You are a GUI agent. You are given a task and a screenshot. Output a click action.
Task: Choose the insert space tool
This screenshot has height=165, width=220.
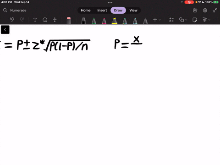click(x=55, y=20)
